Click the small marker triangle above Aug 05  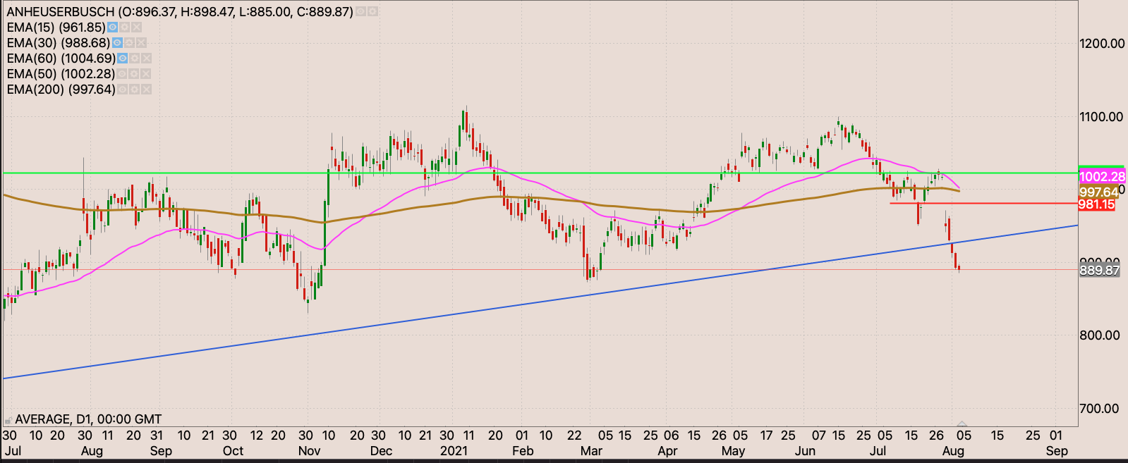pos(962,424)
